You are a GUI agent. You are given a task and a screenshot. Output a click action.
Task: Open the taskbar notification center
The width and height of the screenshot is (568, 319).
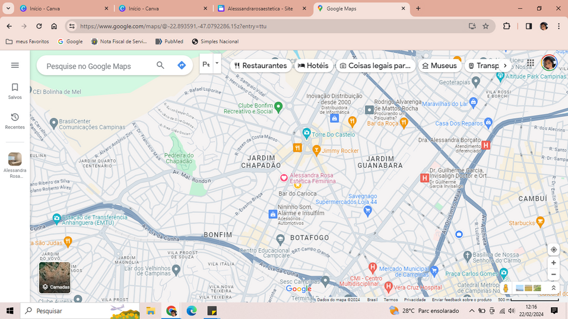(x=554, y=311)
